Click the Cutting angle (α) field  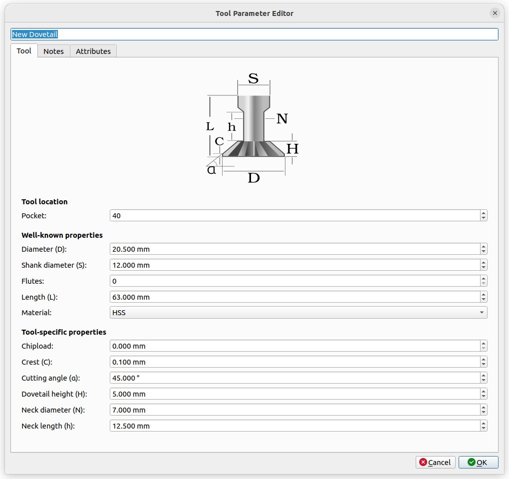pos(295,378)
